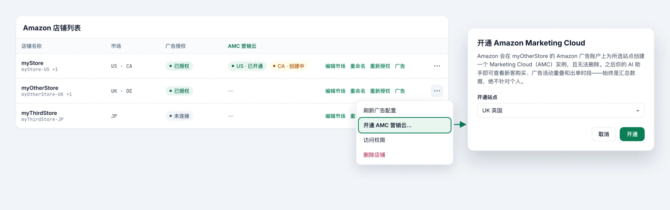Select 刷新广告配置 in the context menu
This screenshot has width=670, height=210.
click(405, 111)
